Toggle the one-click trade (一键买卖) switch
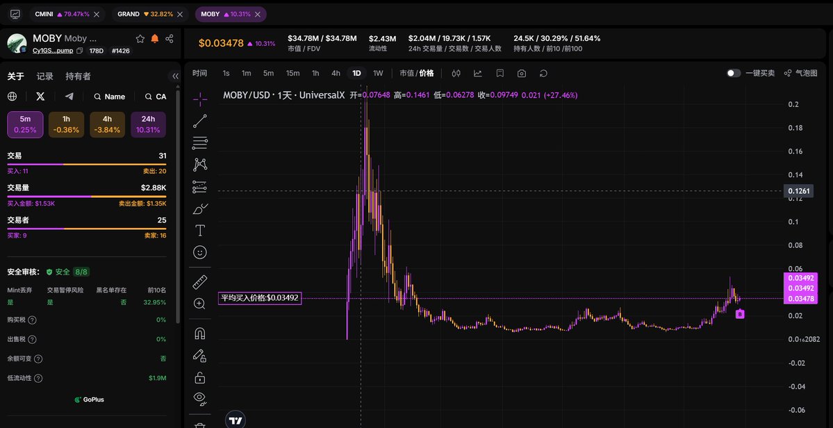This screenshot has width=833, height=428. tap(734, 73)
